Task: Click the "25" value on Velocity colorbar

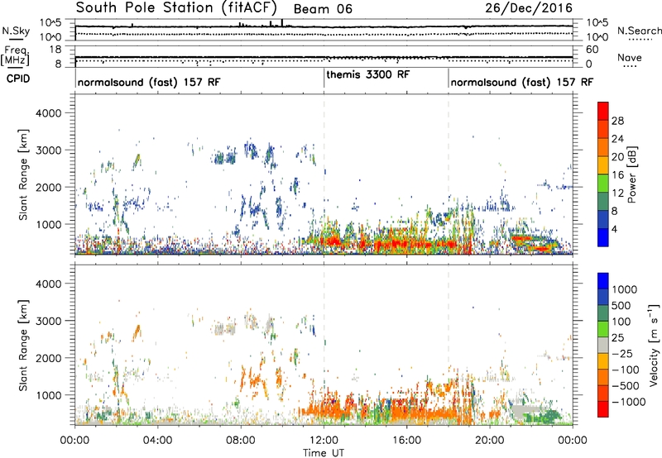Action: (x=617, y=338)
